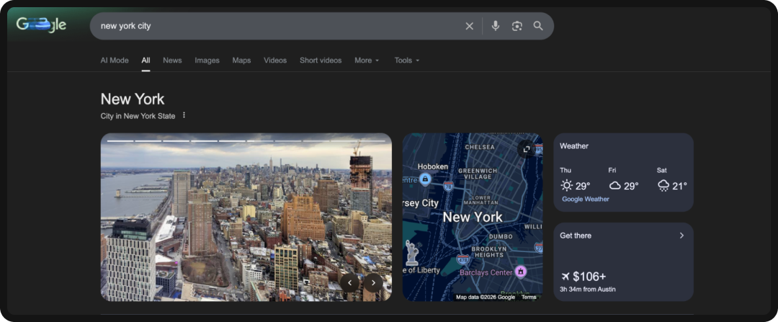Click the I-78 highway shield on map
Viewport: 778px width, 322px height.
click(449, 187)
